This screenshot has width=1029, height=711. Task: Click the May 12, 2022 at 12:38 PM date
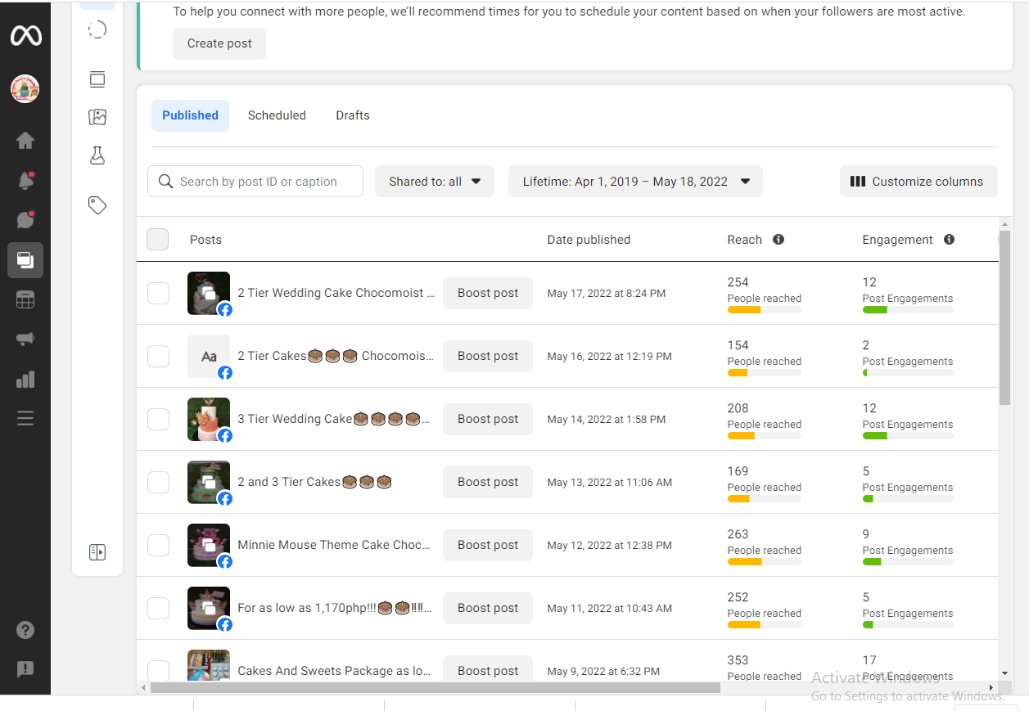tap(609, 545)
